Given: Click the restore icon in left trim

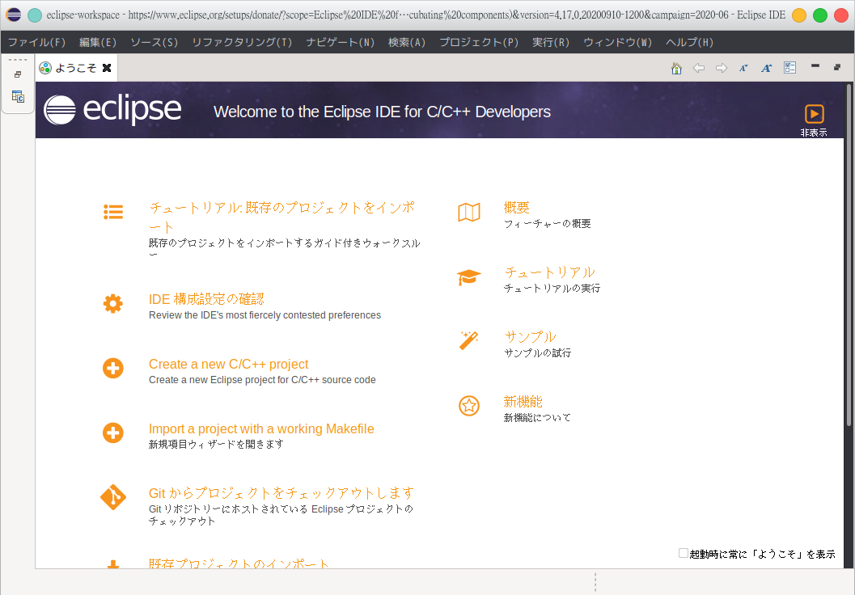Looking at the screenshot, I should [x=18, y=74].
